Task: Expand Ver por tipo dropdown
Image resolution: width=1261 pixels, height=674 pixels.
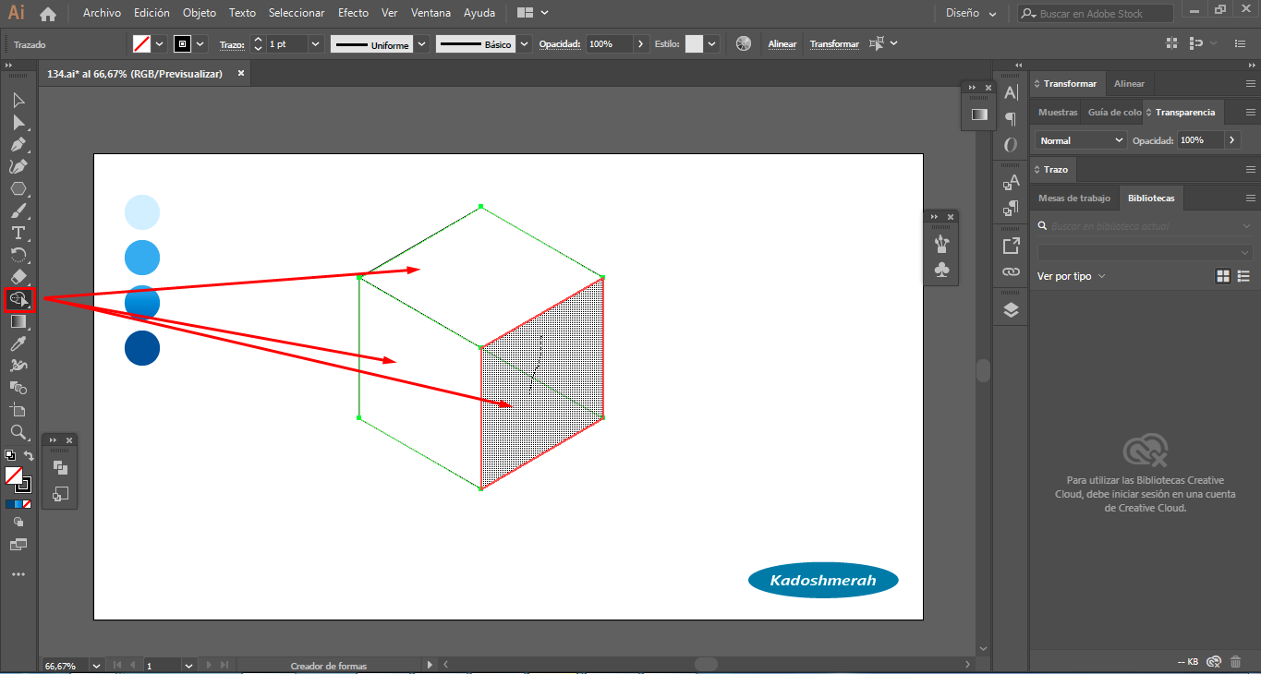Action: (1071, 276)
